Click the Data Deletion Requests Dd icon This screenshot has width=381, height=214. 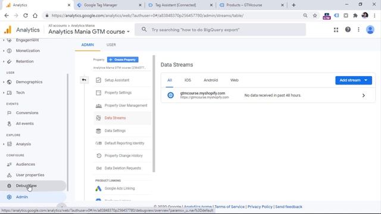click(99, 168)
